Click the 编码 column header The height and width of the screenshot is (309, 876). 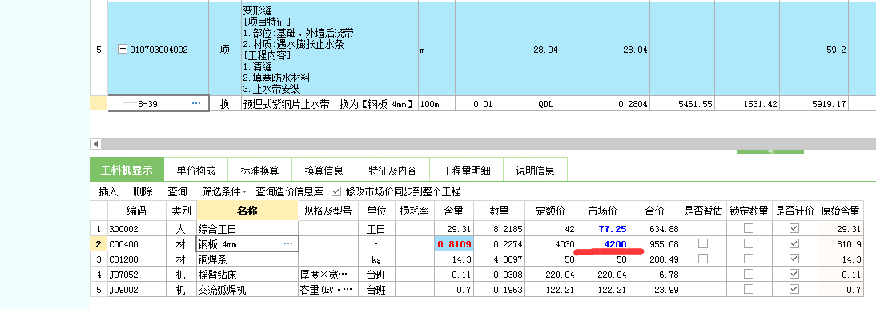(136, 211)
